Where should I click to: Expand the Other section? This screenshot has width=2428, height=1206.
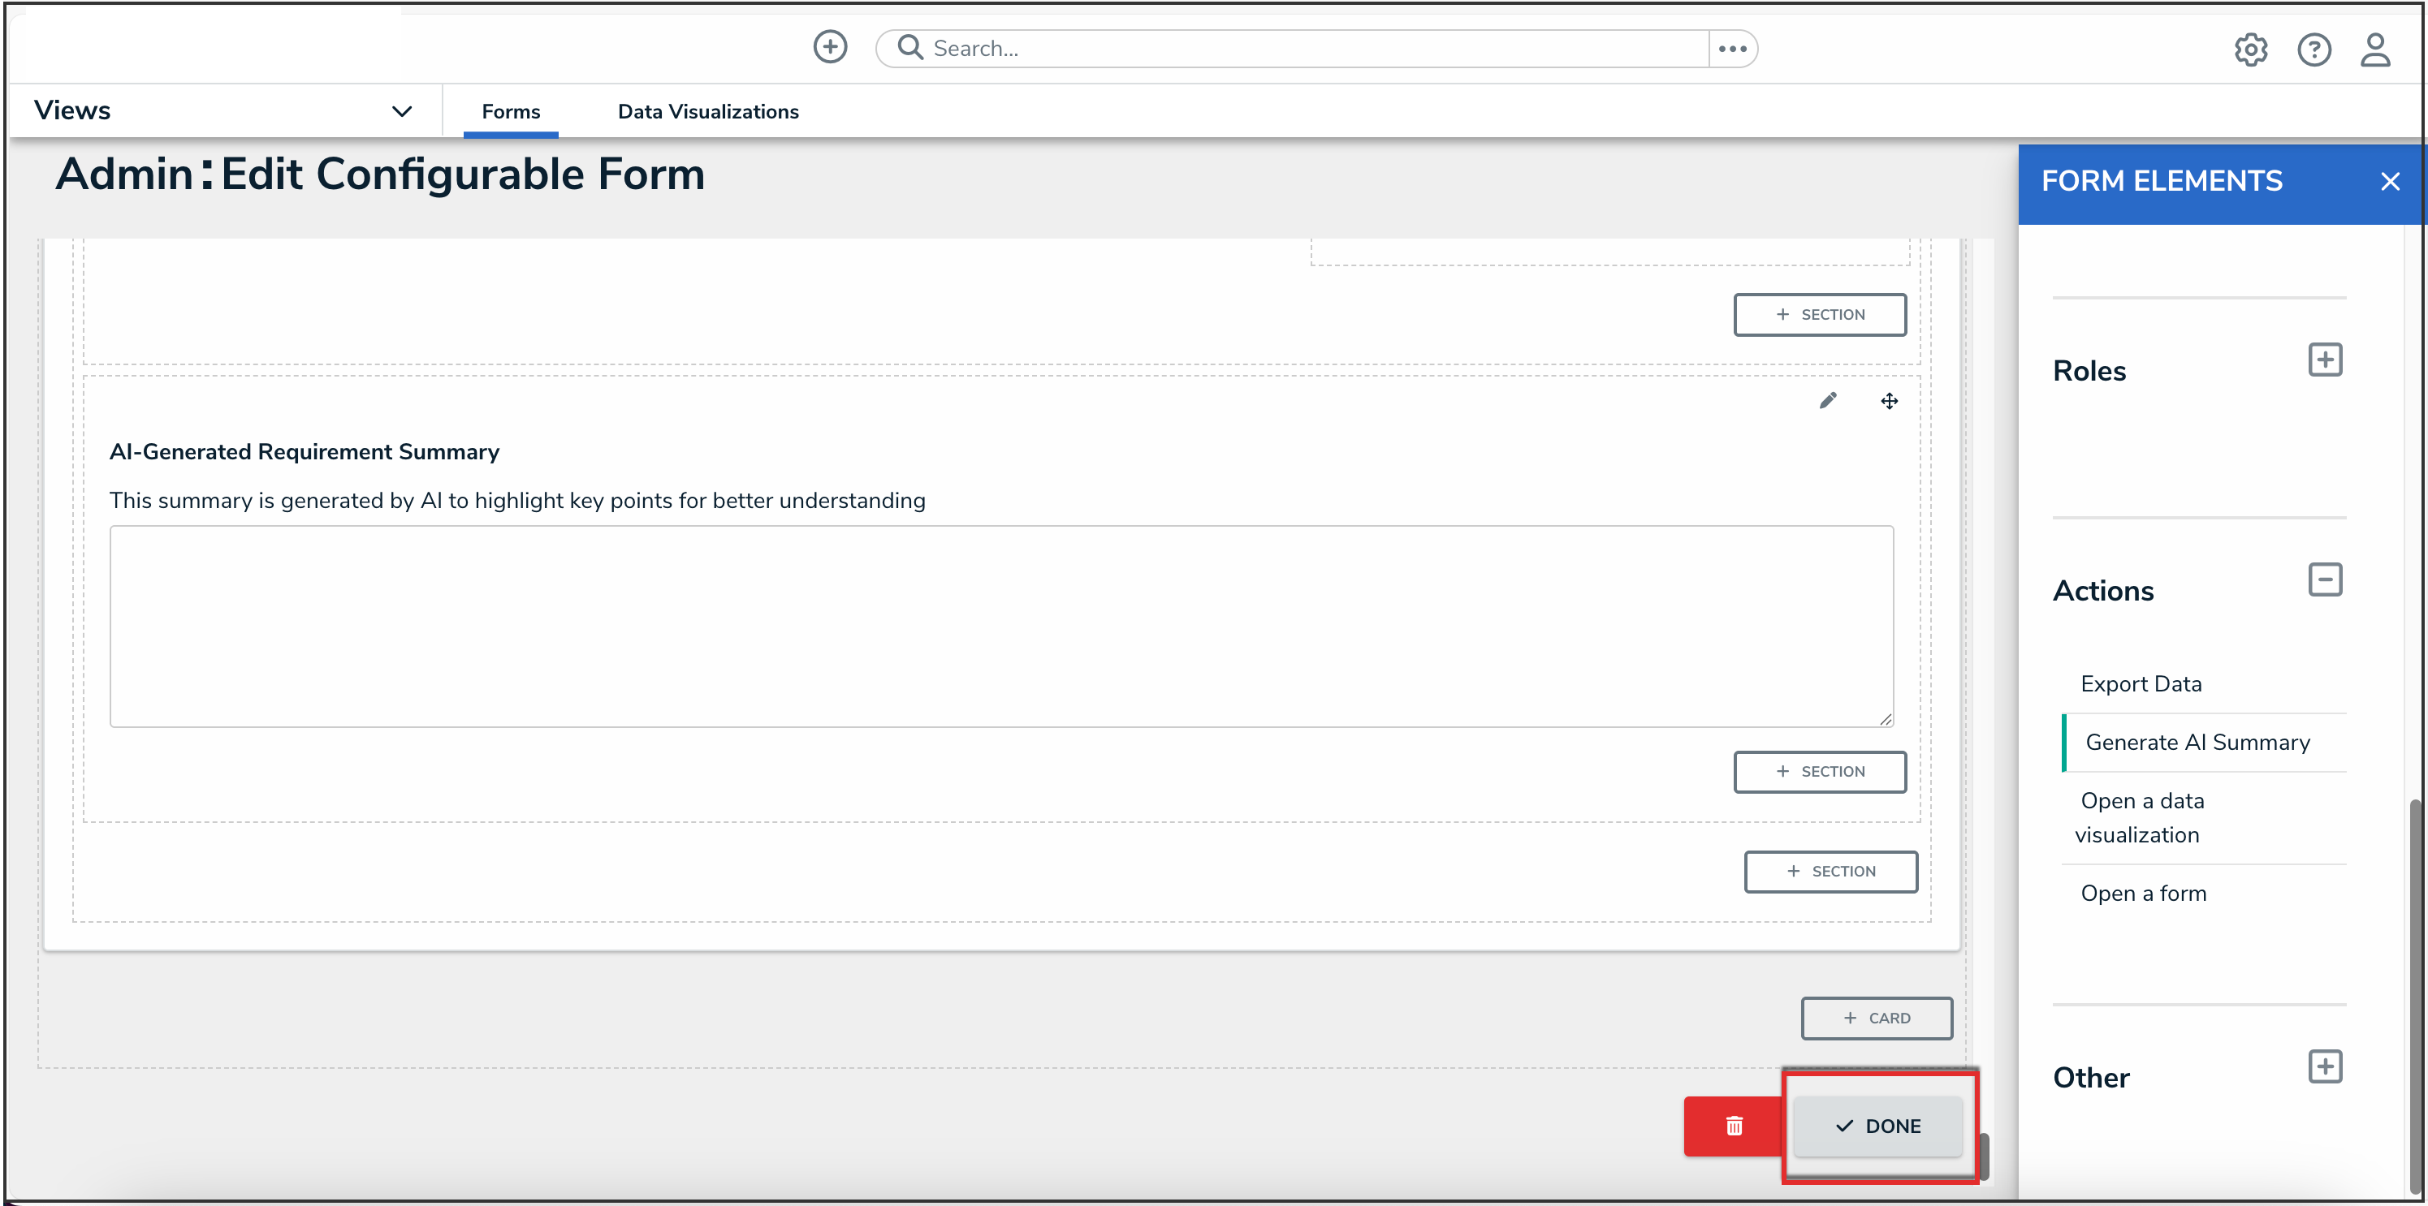click(x=2324, y=1066)
